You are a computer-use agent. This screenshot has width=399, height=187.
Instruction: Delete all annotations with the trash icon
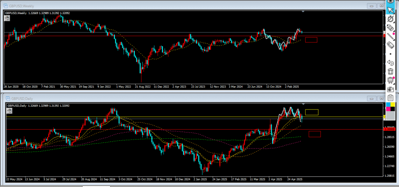click(390, 71)
